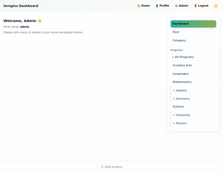The width and height of the screenshot is (223, 173).
Task: Open the Languages program
Action: click(x=193, y=74)
